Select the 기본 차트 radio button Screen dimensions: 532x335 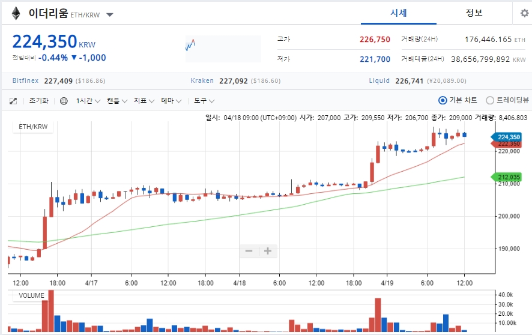pyautogui.click(x=443, y=100)
